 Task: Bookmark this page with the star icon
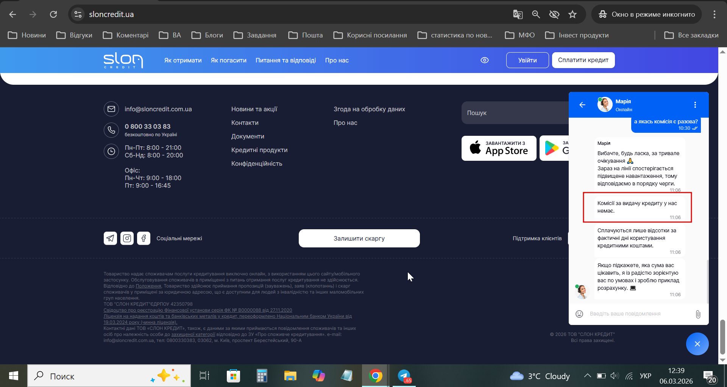(x=572, y=14)
